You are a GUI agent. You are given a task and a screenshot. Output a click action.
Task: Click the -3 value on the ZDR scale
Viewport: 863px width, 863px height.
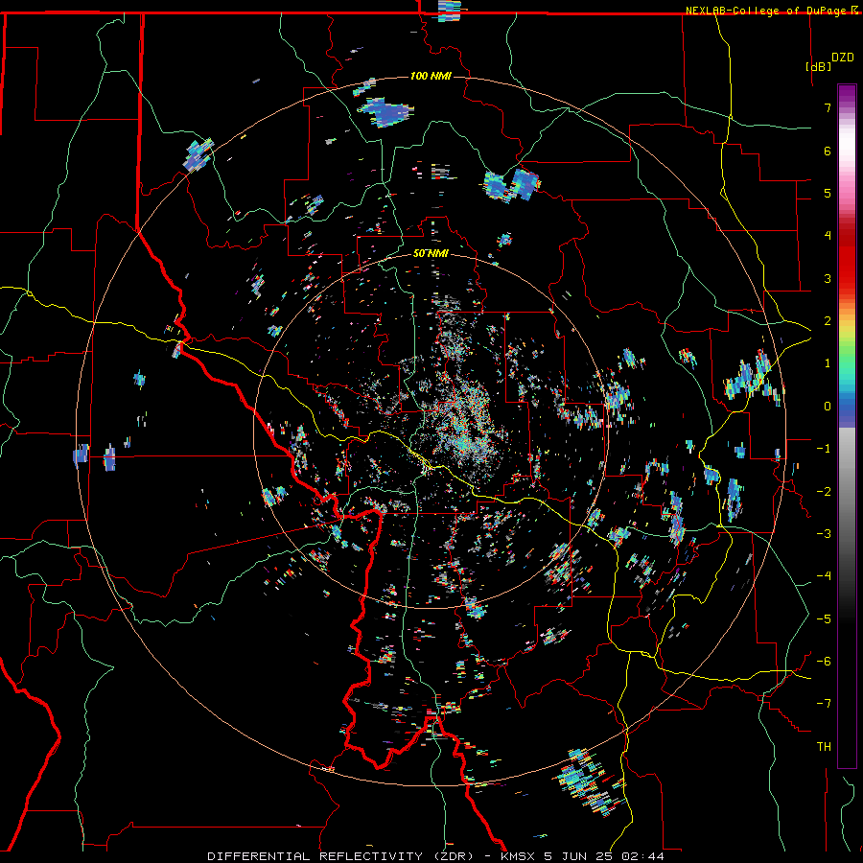tap(824, 534)
